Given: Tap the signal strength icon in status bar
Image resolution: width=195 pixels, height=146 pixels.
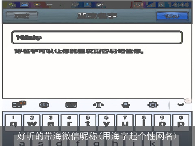Looking at the screenshot, I should (x=151, y=5).
